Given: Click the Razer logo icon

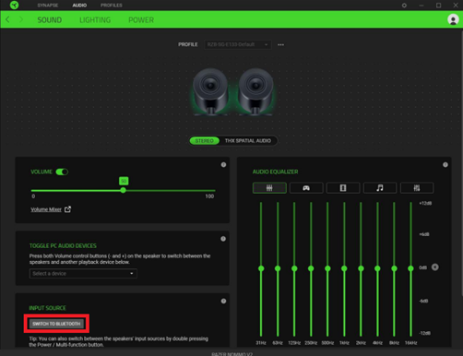Looking at the screenshot, I should 14,5.
